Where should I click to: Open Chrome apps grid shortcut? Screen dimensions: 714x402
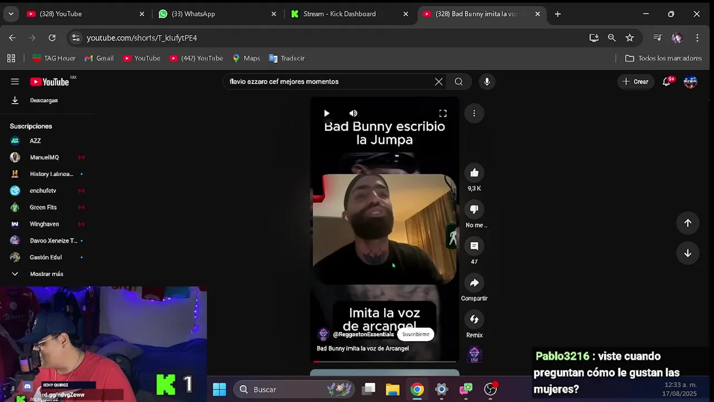[x=11, y=58]
